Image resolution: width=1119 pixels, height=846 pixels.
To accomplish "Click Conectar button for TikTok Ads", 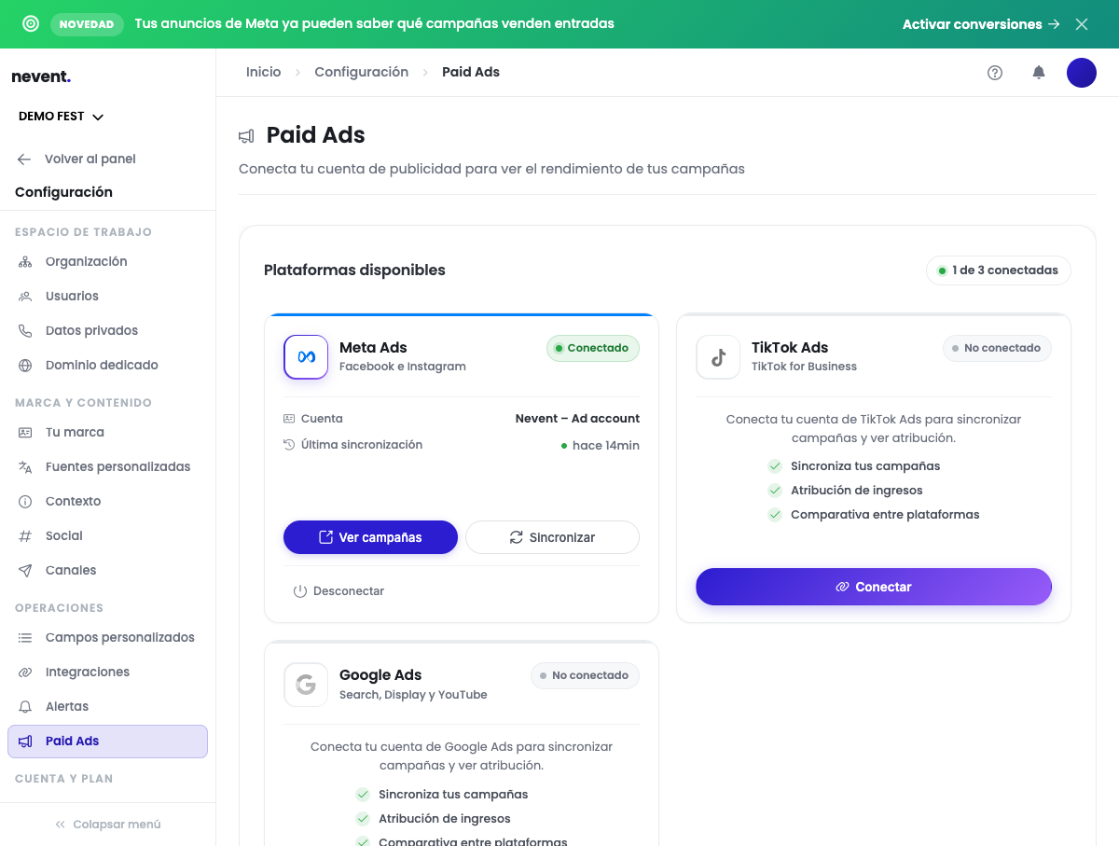I will point(874,587).
